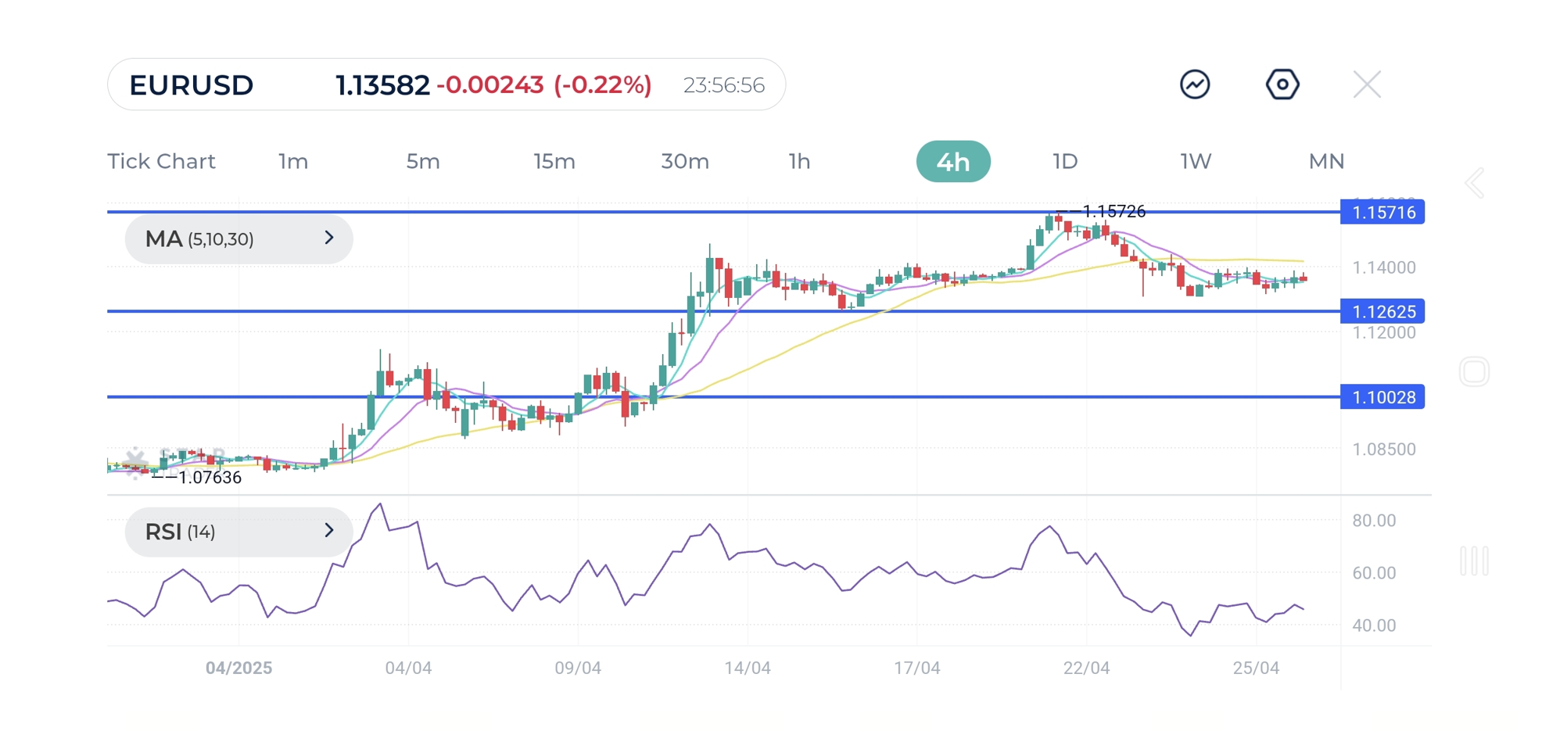Close the EURUSD chart
Screen dimensions: 1560x731
tap(1367, 83)
